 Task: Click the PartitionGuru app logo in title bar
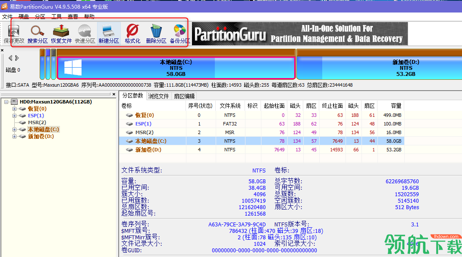point(4,6)
